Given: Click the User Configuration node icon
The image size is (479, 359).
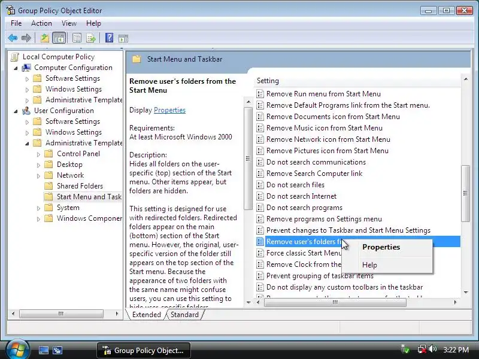Looking at the screenshot, I should coord(26,111).
